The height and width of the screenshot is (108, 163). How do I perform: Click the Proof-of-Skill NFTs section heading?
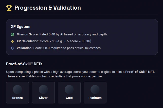click(24, 64)
